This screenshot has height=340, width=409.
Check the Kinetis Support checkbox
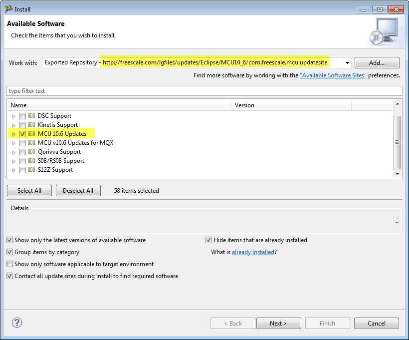click(22, 125)
